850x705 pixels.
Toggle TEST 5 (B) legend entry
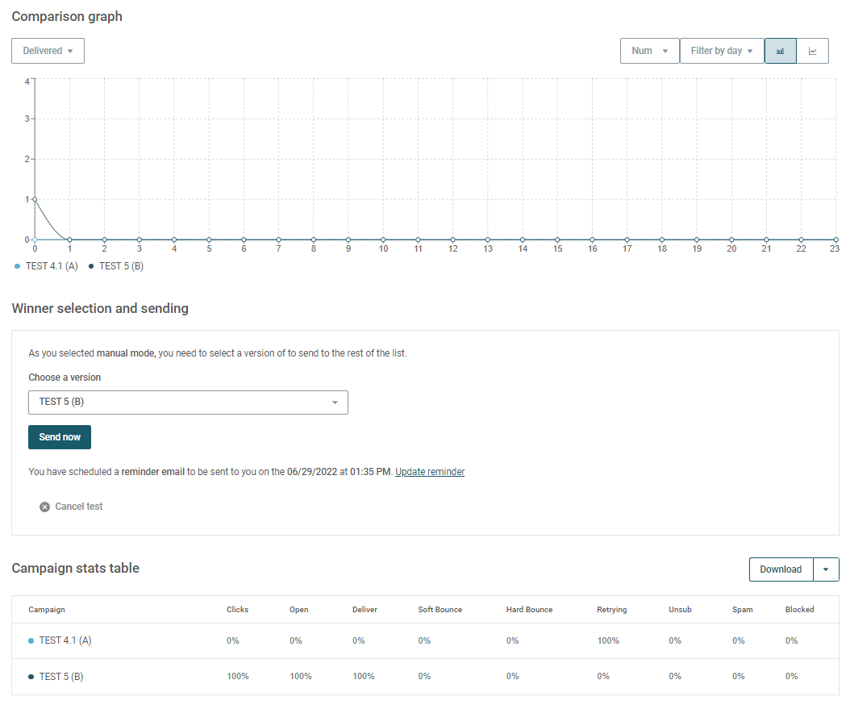pos(117,266)
